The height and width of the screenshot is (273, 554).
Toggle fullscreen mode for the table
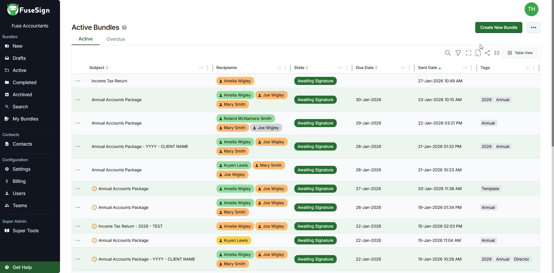click(x=468, y=53)
